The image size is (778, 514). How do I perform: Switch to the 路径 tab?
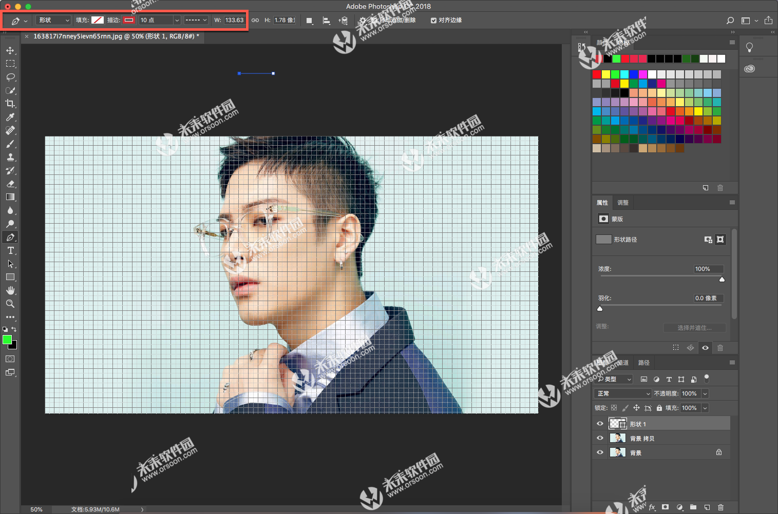[644, 363]
